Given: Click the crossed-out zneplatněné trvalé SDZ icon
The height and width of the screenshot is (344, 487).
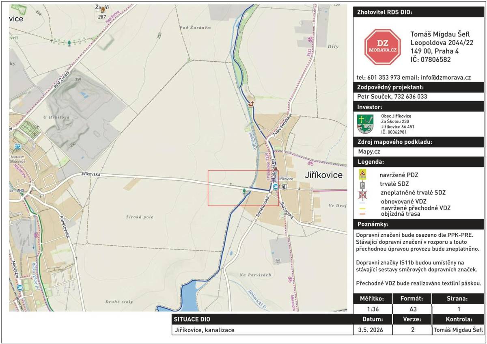Looking at the screenshot, I should click(x=362, y=194).
